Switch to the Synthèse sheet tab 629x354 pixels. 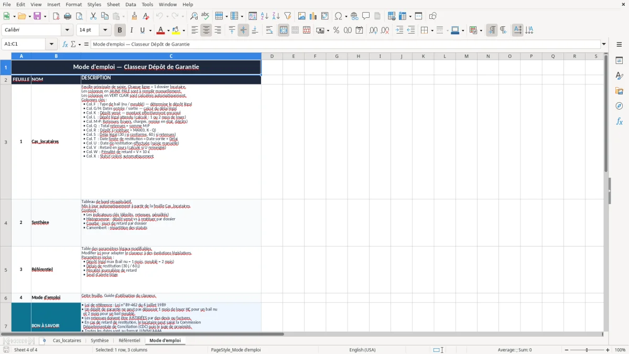(x=100, y=340)
